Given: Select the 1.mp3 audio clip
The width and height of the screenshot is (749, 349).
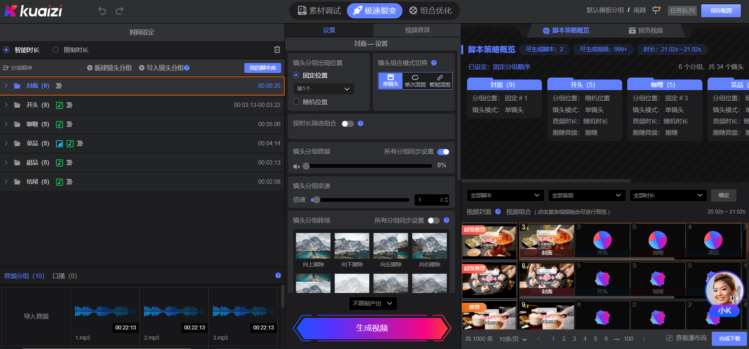Looking at the screenshot, I should (x=105, y=316).
